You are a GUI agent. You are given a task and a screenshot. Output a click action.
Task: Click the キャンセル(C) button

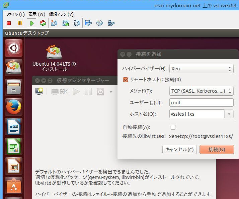tap(179, 150)
